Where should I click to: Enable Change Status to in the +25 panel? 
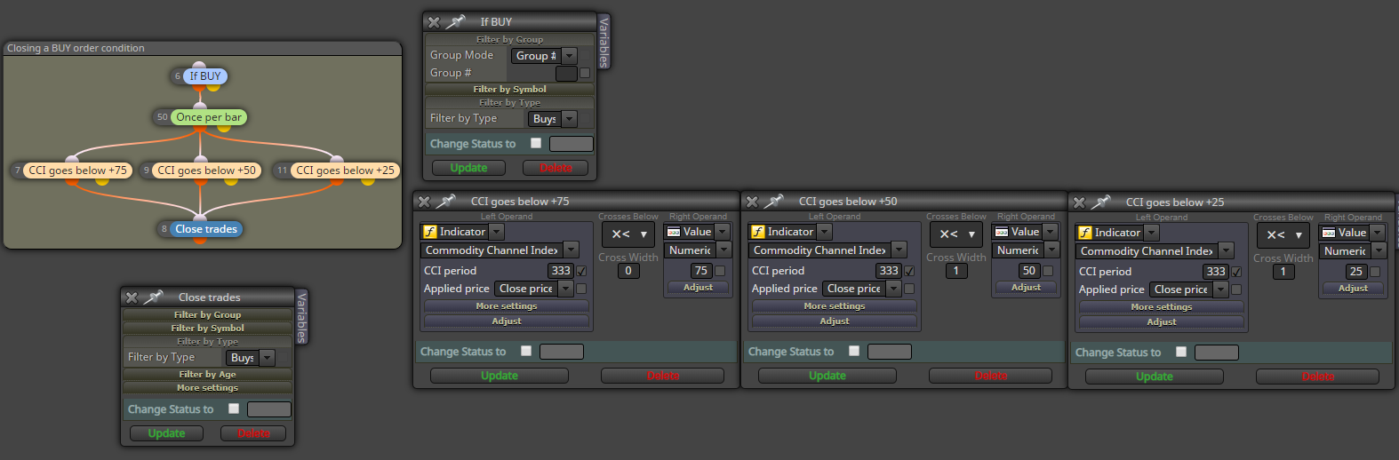pyautogui.click(x=1181, y=352)
